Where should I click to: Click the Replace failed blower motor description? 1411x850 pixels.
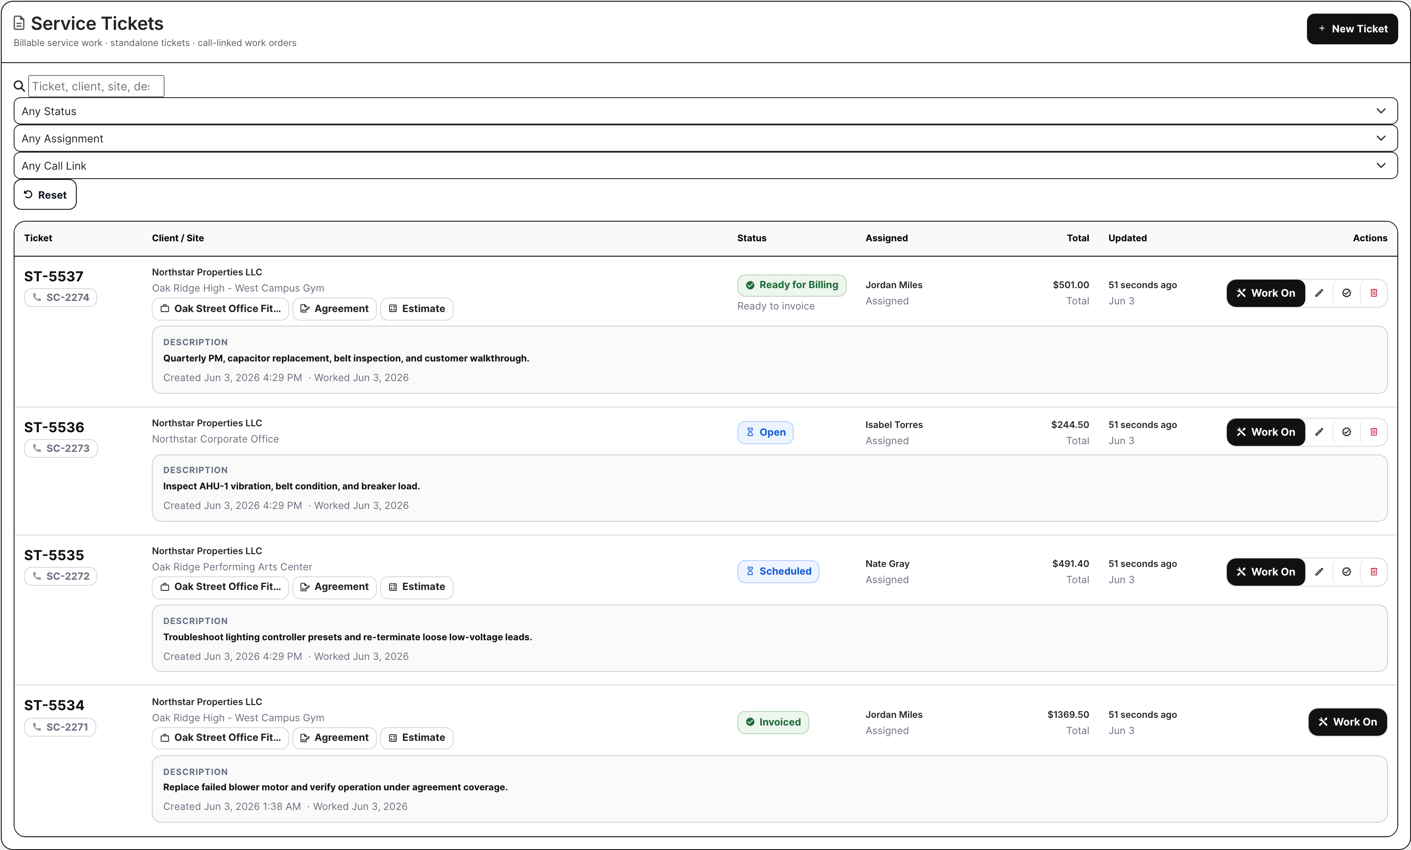click(335, 788)
